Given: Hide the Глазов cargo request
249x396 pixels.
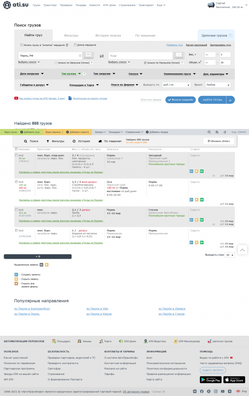Looking at the screenshot, I should pos(197,220).
